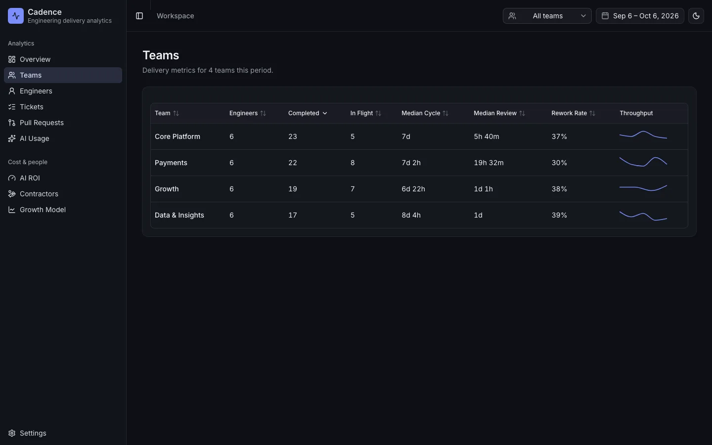Click the AI Usage sparkle icon
Image resolution: width=712 pixels, height=445 pixels.
click(12, 138)
